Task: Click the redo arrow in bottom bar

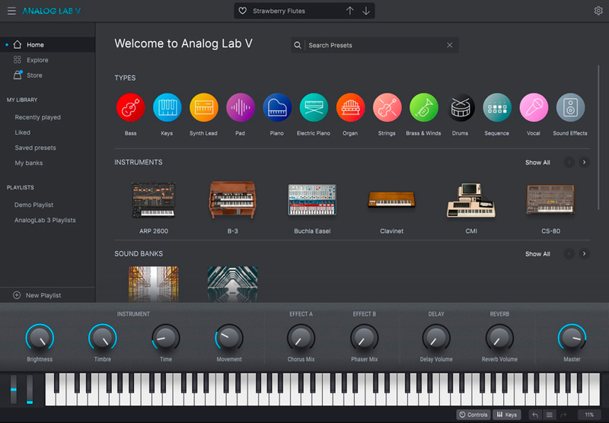Action: coord(563,415)
